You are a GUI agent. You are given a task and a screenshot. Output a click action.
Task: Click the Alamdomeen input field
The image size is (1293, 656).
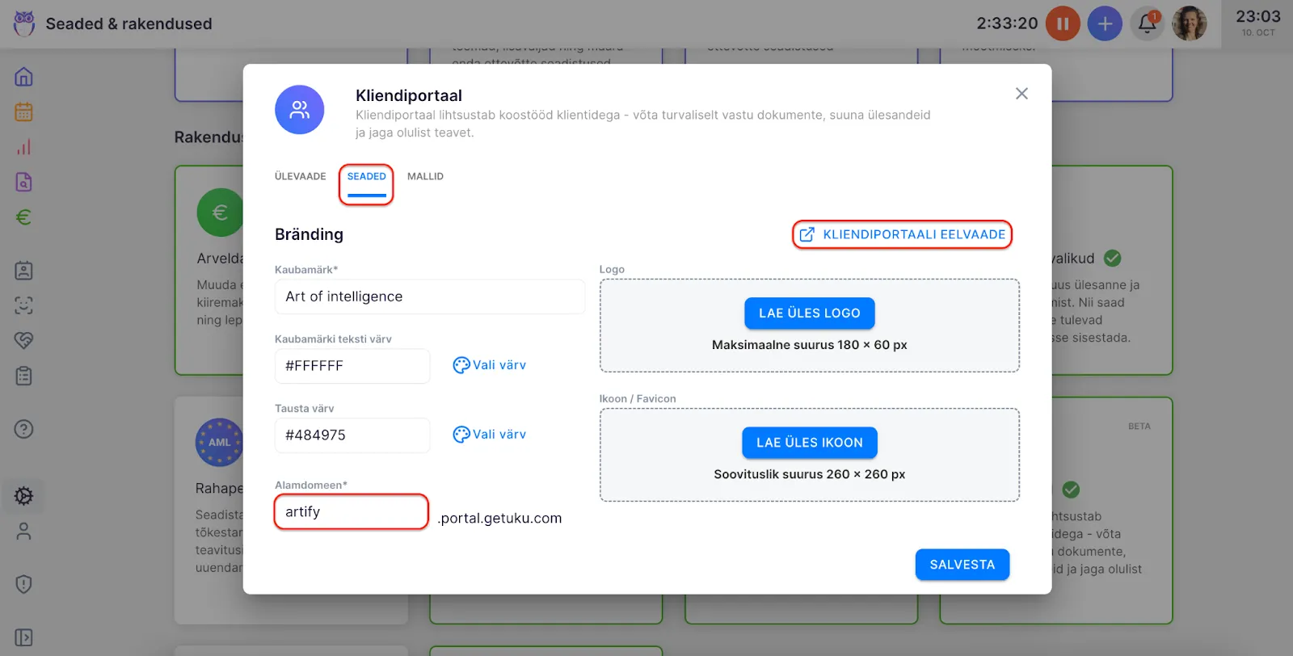pyautogui.click(x=351, y=512)
